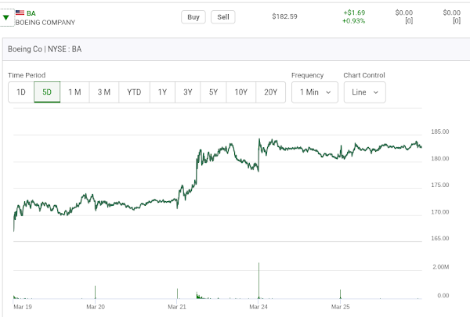Open the Frequency 1 Min dropdown

click(314, 92)
